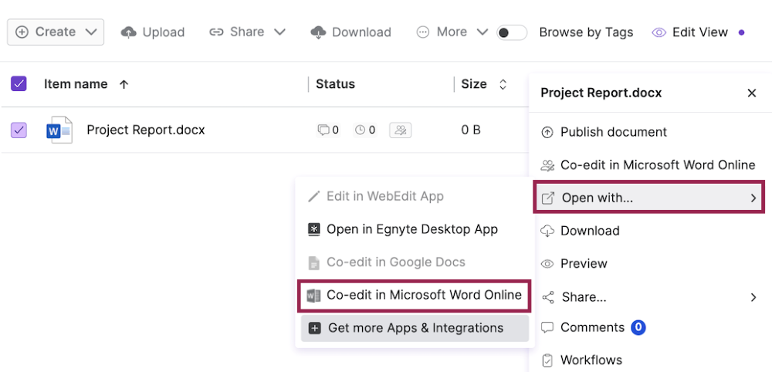The height and width of the screenshot is (372, 772).
Task: Uncheck the Project Report.docx row checkbox
Action: click(19, 130)
